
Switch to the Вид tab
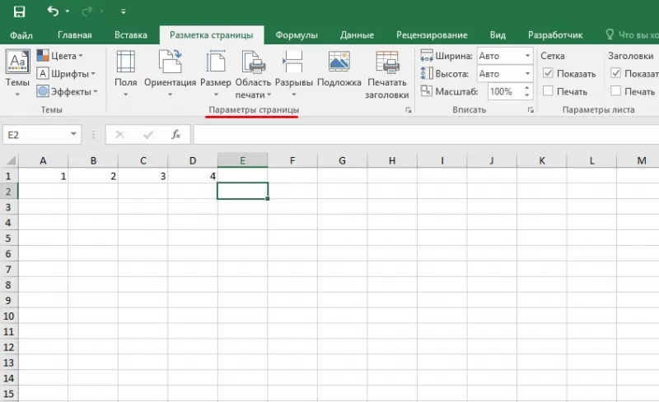click(498, 35)
